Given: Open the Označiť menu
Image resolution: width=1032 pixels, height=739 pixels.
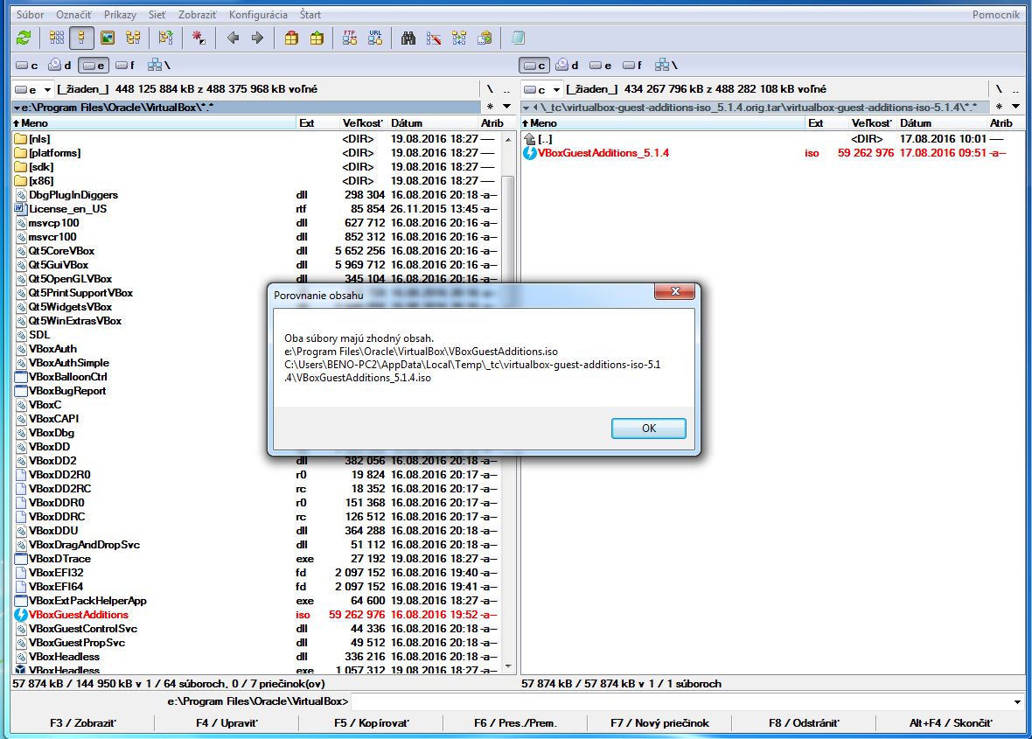Looking at the screenshot, I should [73, 15].
